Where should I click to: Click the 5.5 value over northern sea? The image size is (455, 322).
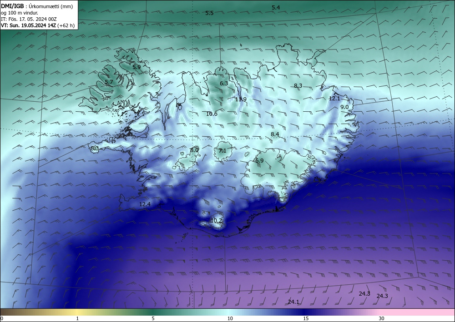[x=209, y=13]
